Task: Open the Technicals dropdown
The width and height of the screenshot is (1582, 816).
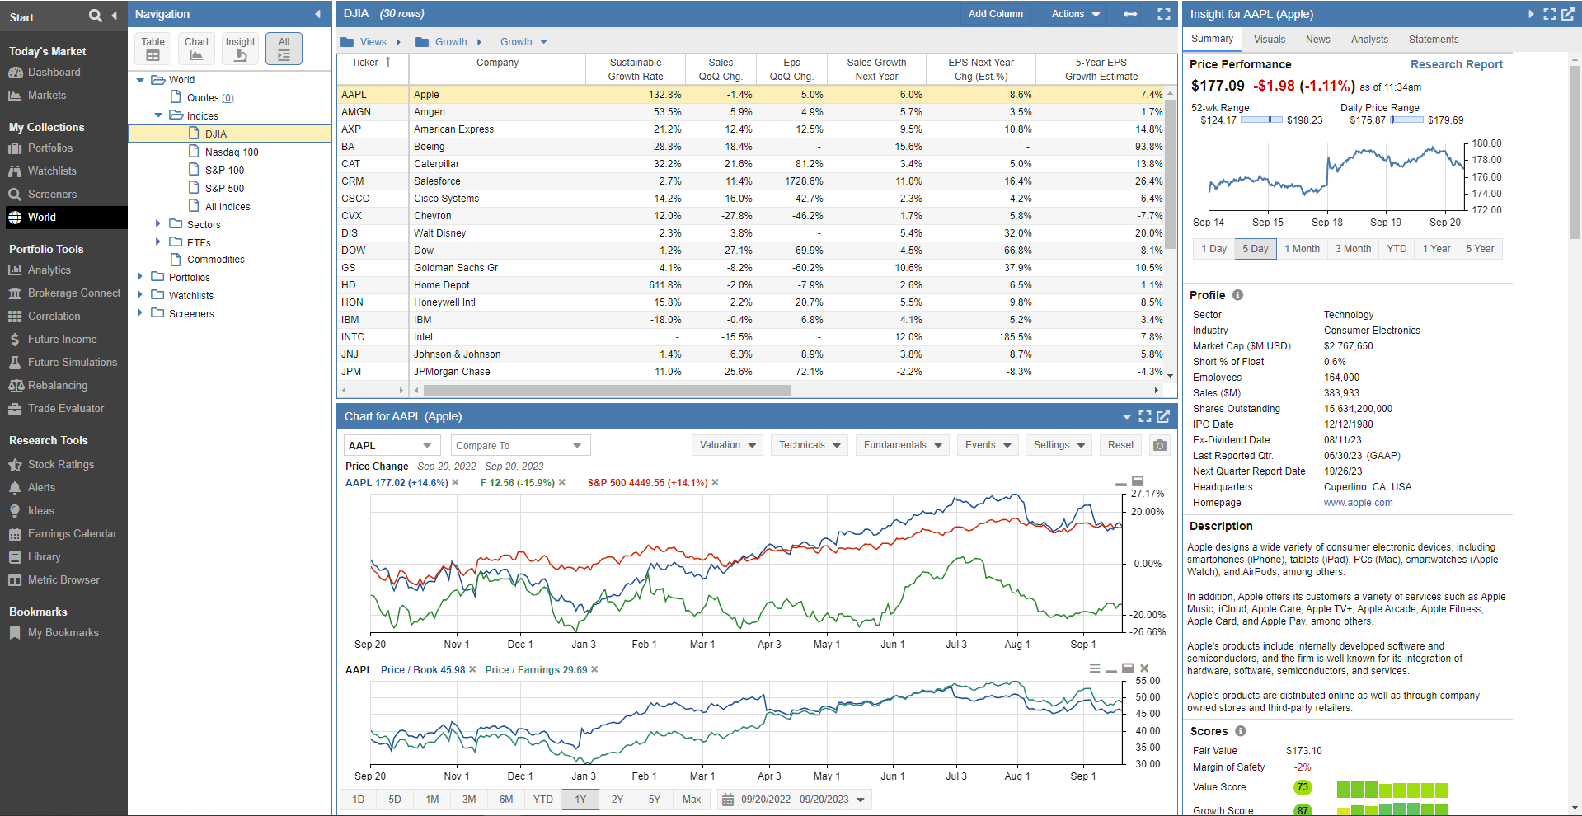Action: point(810,445)
